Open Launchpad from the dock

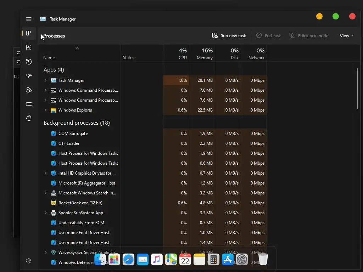pyautogui.click(x=115, y=259)
